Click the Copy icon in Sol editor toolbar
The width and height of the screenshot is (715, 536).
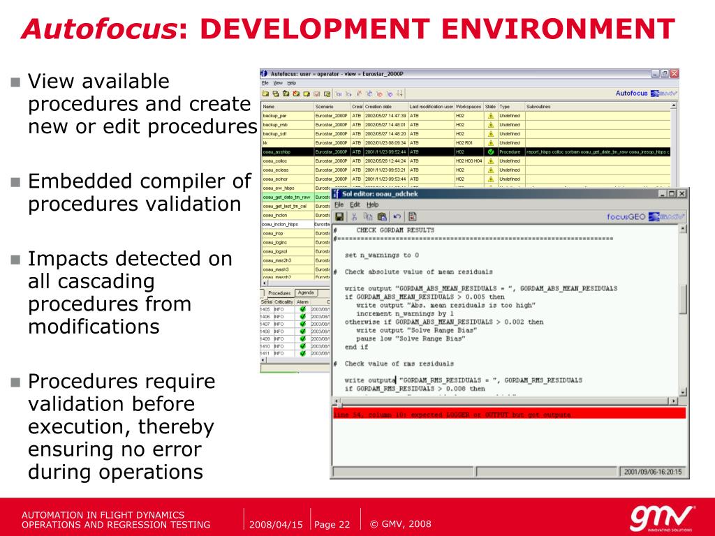click(x=368, y=216)
